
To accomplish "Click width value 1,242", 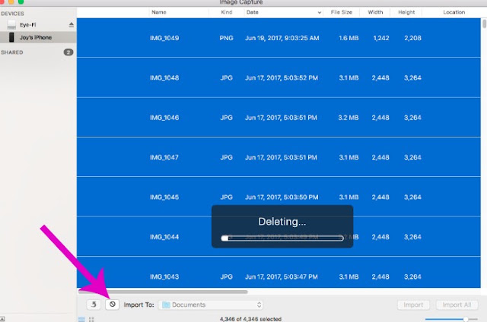I will 380,38.
